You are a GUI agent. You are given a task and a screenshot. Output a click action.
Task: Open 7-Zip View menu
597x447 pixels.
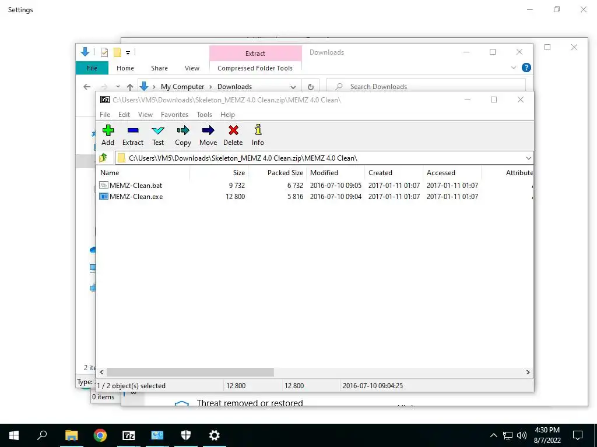[x=145, y=115]
